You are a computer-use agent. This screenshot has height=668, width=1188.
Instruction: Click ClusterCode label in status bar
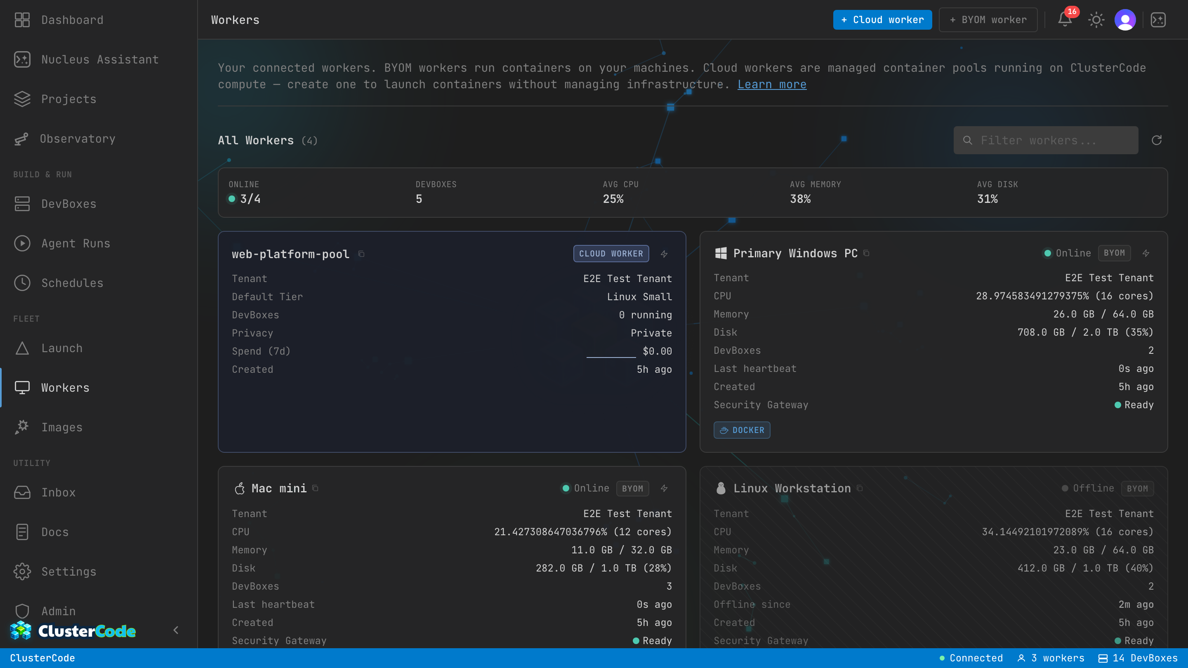42,658
